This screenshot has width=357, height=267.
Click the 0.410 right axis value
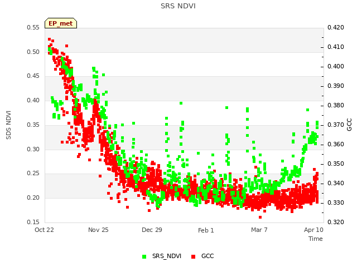336,47
